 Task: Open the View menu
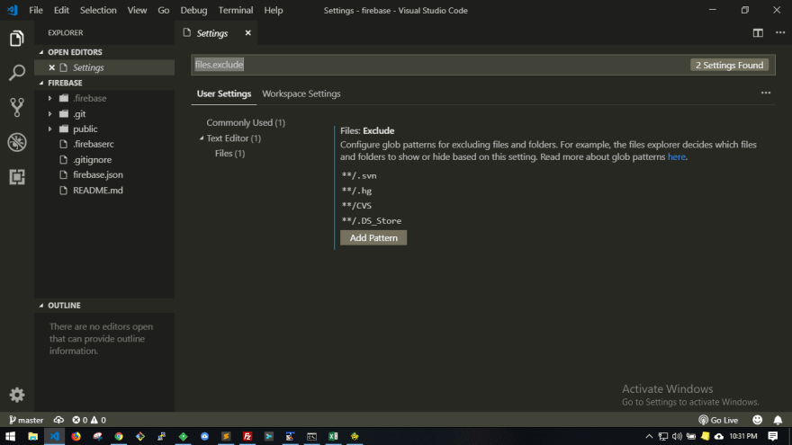[x=137, y=10]
